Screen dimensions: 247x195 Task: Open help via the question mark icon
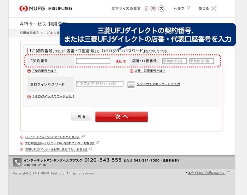tap(188, 8)
